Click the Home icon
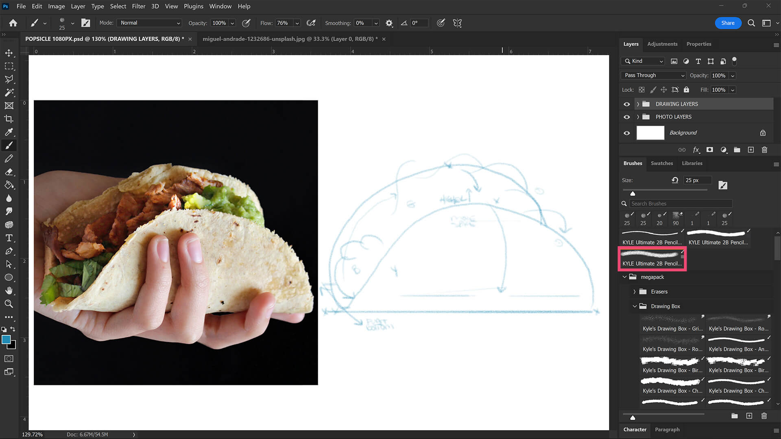781x439 pixels. (13, 23)
